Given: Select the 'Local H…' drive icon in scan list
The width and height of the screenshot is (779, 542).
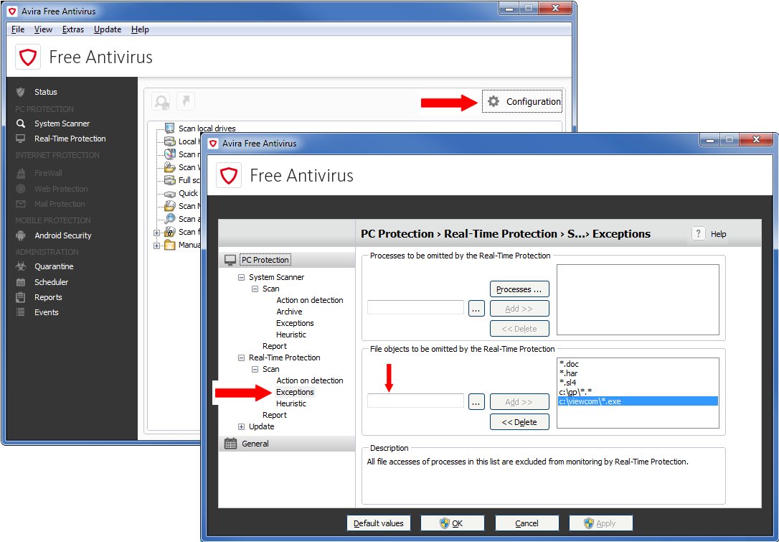Looking at the screenshot, I should [170, 141].
